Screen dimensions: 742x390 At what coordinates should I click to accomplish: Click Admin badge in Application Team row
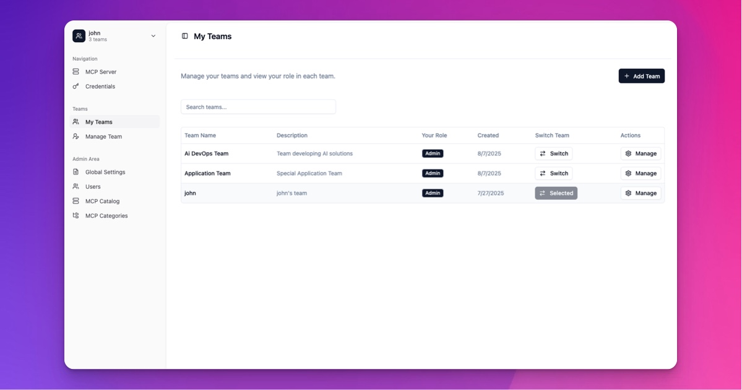pos(433,173)
